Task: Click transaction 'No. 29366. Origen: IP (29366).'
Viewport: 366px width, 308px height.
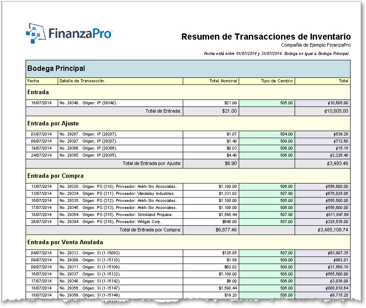Action: (x=88, y=148)
